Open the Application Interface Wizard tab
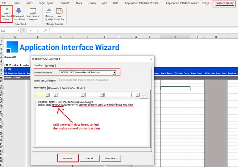 click(x=142, y=3)
